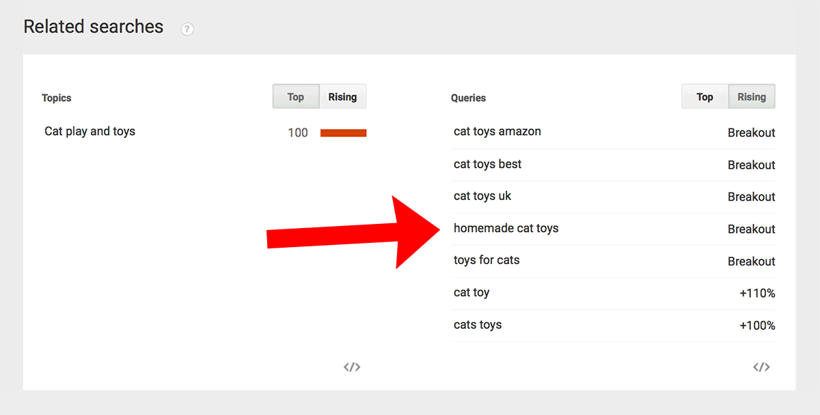Open the cat toys uk query

point(482,196)
